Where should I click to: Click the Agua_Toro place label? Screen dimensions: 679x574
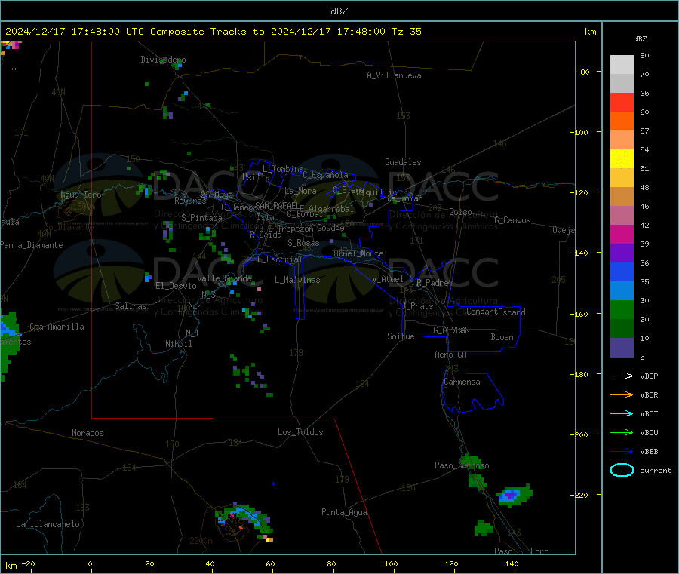click(81, 195)
